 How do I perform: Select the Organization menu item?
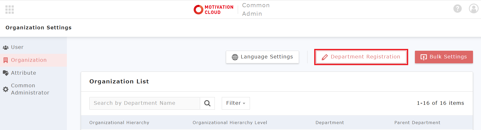pyautogui.click(x=29, y=60)
